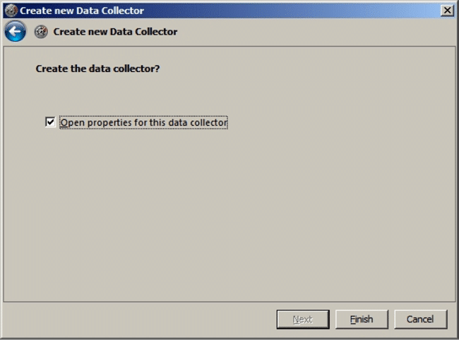Click the title bar text 'Create new Data Collector'
This screenshot has width=459, height=340.
pyautogui.click(x=82, y=11)
